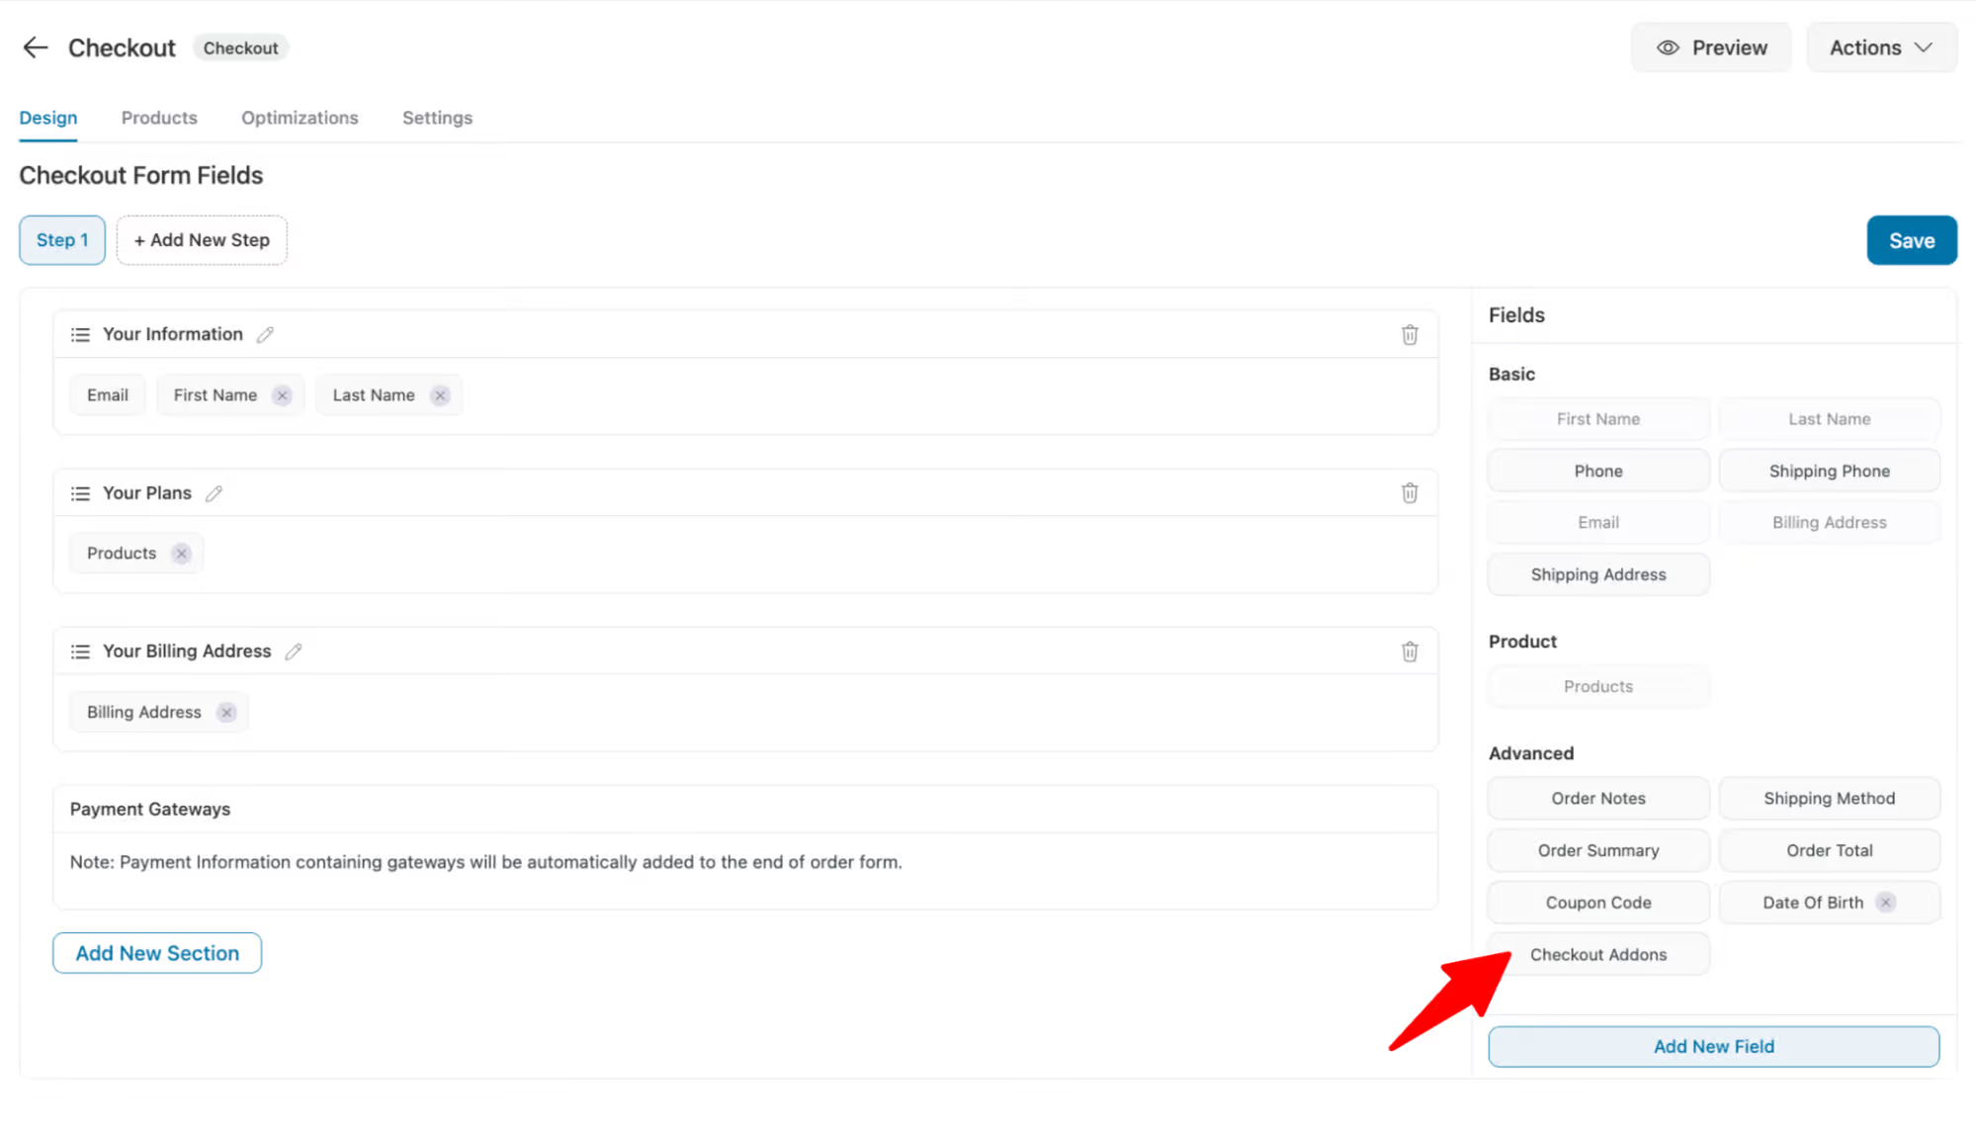Remove Billing Address tag from section
The height and width of the screenshot is (1130, 1976).
(x=226, y=711)
